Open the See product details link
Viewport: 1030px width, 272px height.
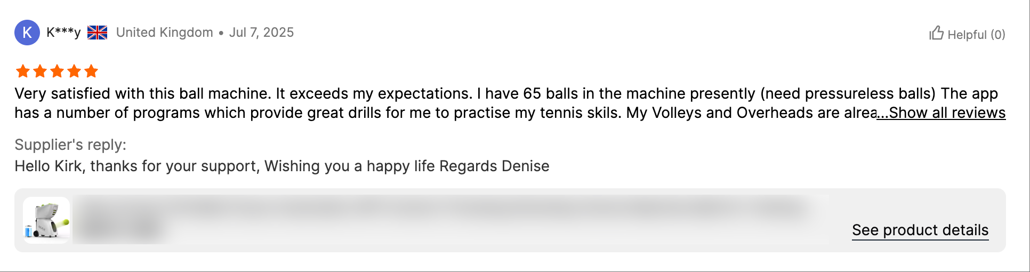[920, 230]
